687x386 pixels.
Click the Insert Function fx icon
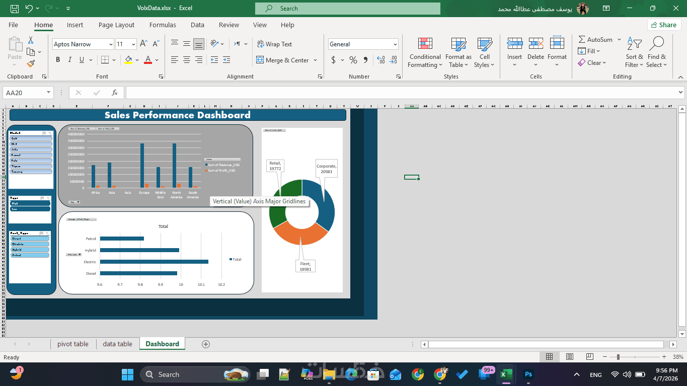coord(115,93)
